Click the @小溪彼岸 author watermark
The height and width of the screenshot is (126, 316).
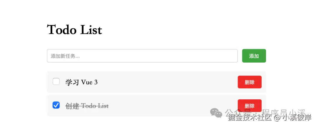coord(293,118)
